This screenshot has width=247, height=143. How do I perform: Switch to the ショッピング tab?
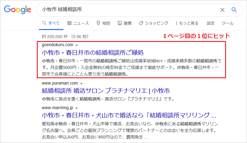tap(154, 23)
